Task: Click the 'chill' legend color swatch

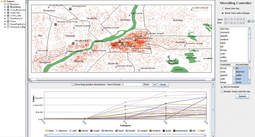Action: tap(71, 131)
